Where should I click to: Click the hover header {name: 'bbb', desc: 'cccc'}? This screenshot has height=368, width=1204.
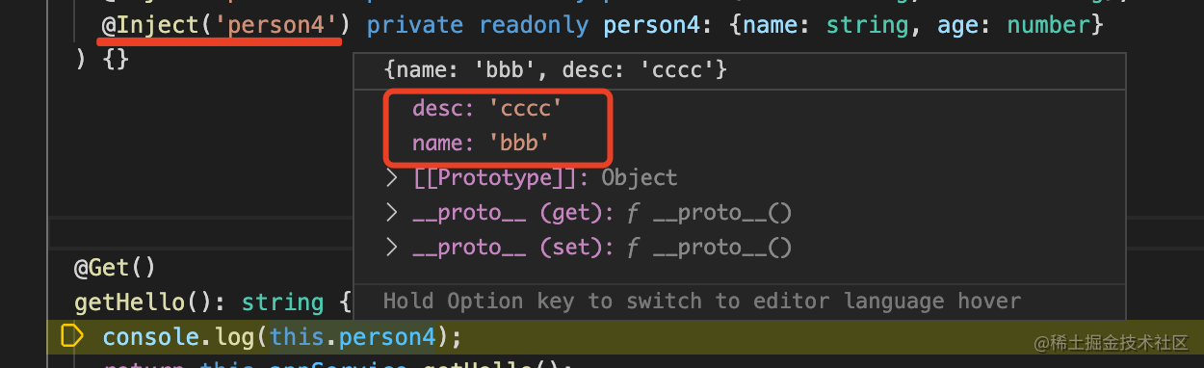click(555, 69)
